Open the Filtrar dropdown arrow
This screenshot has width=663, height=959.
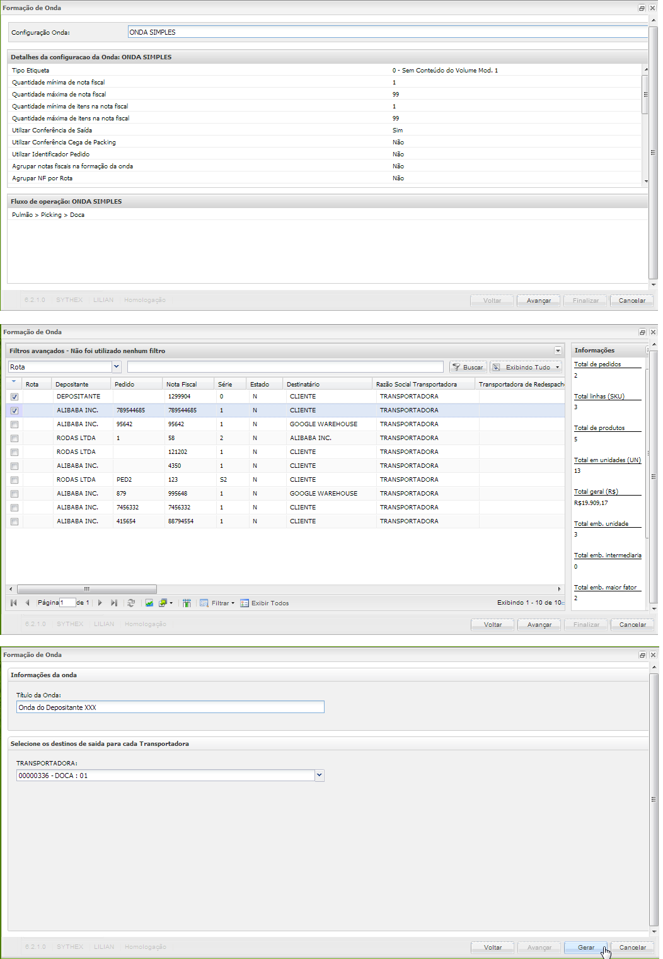233,603
